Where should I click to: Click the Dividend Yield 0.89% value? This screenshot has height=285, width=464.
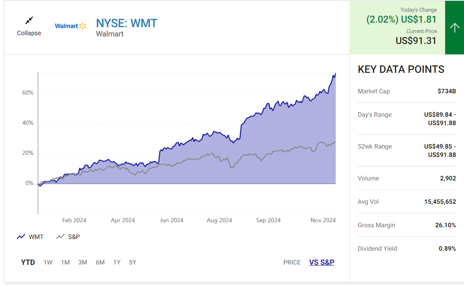(x=447, y=249)
